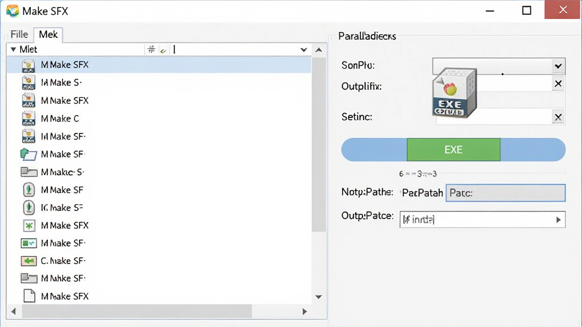Open the chevron dropdown in the list header

click(304, 50)
